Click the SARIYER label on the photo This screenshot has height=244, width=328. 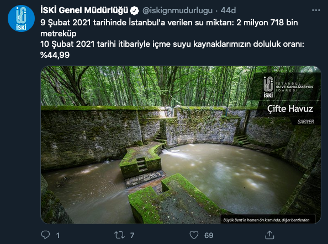pos(305,122)
